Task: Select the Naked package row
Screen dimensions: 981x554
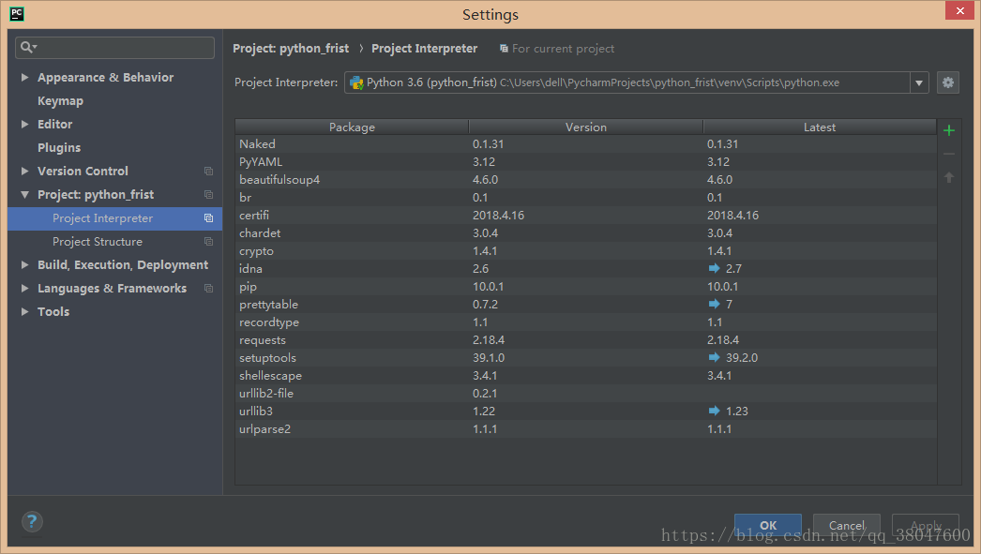Action: pyautogui.click(x=585, y=143)
